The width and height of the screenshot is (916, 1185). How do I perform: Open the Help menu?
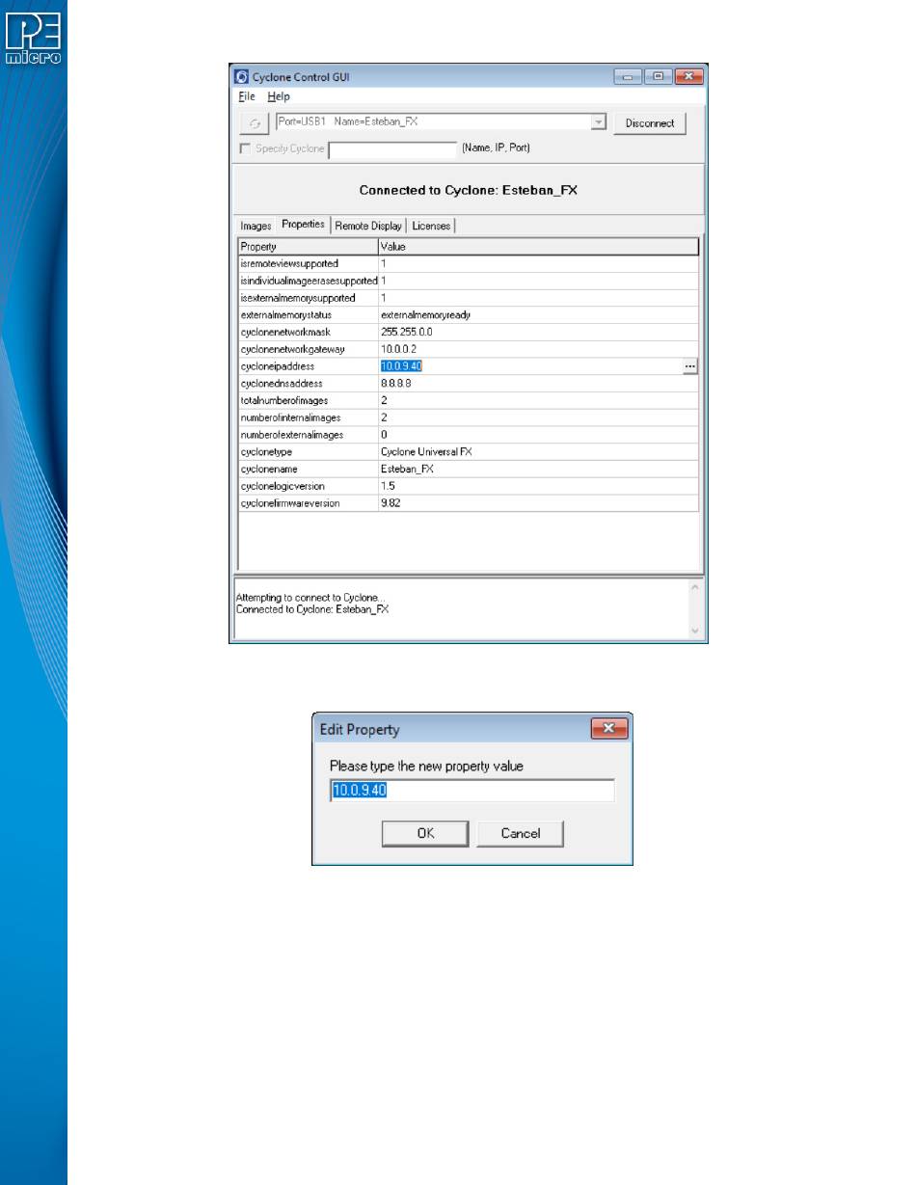[x=278, y=96]
